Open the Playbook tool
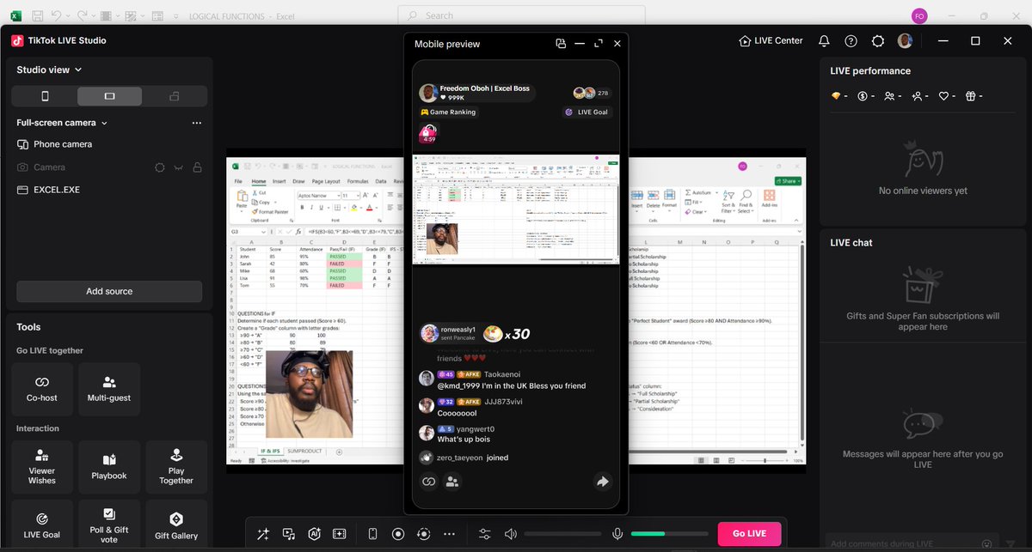The height and width of the screenshot is (552, 1032). pos(108,467)
